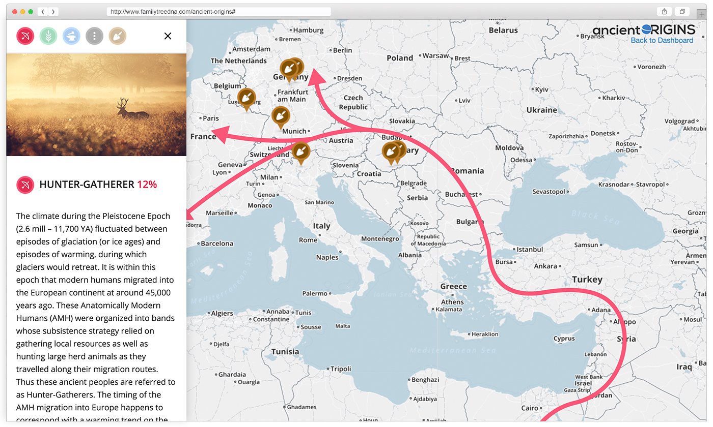Screen dimensions: 713x427
Task: Select the blue Metal Age anvil icon
Action: point(71,36)
